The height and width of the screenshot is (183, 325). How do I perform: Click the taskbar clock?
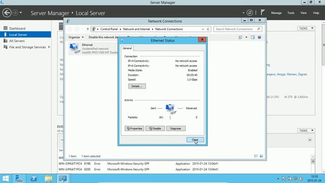[x=314, y=178]
